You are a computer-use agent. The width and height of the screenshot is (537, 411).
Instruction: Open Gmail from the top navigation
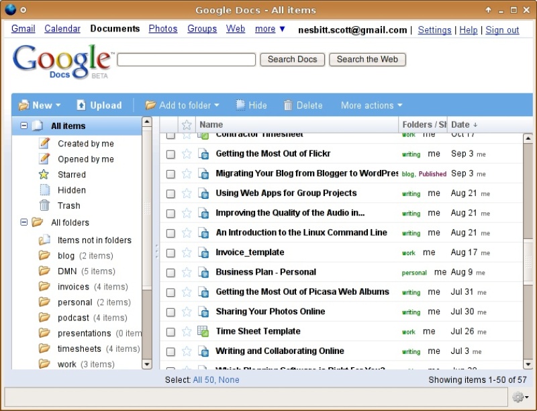tap(23, 29)
